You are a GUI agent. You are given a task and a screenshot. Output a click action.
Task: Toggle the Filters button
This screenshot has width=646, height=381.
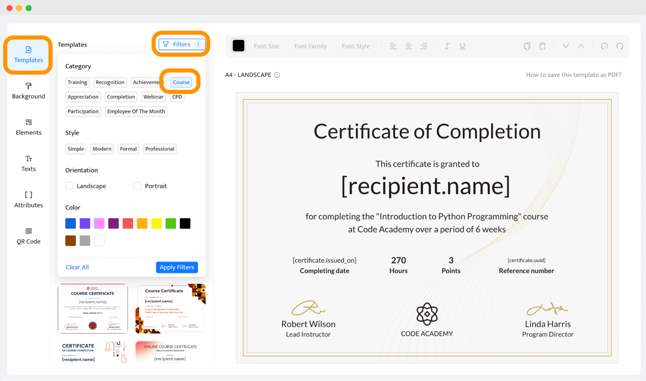click(x=182, y=44)
